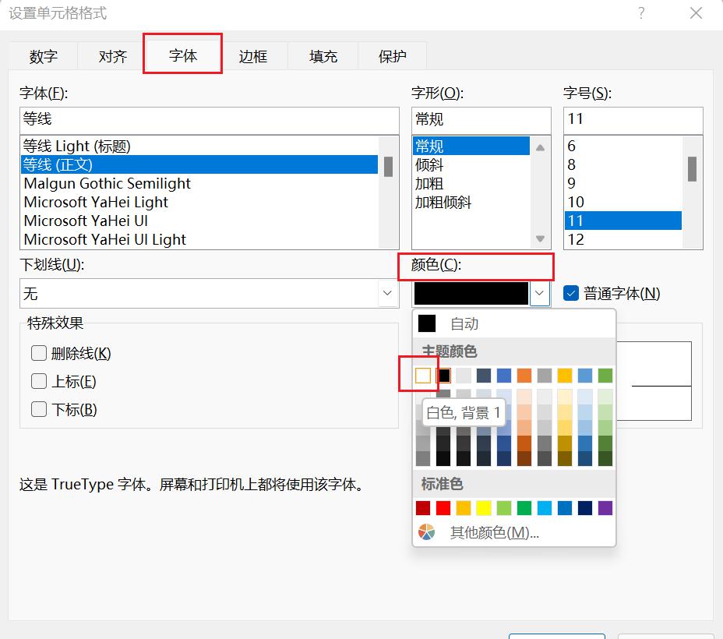This screenshot has width=723, height=639.
Task: Expand the 下划线 dropdown
Action: tap(387, 293)
